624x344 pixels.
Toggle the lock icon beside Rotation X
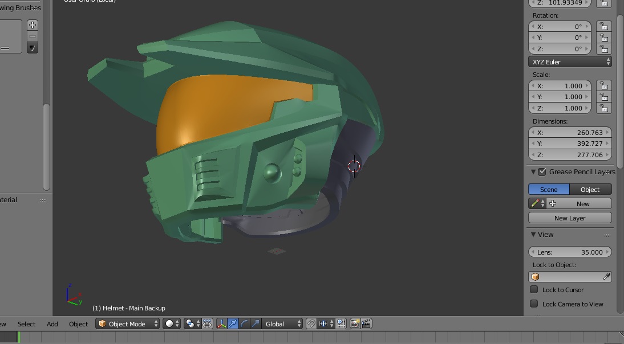(x=603, y=27)
